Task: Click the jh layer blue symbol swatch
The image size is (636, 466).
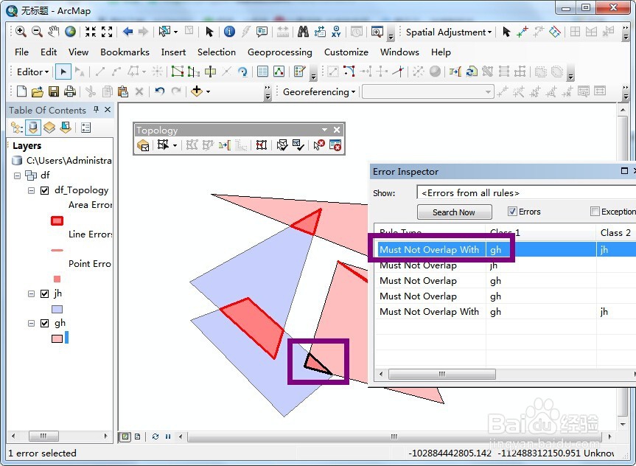Action: tap(57, 309)
